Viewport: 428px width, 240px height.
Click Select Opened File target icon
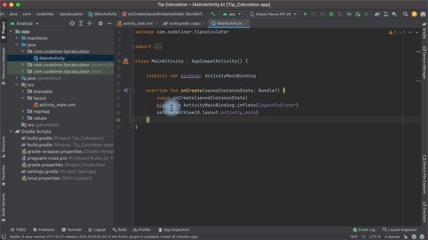coord(72,24)
